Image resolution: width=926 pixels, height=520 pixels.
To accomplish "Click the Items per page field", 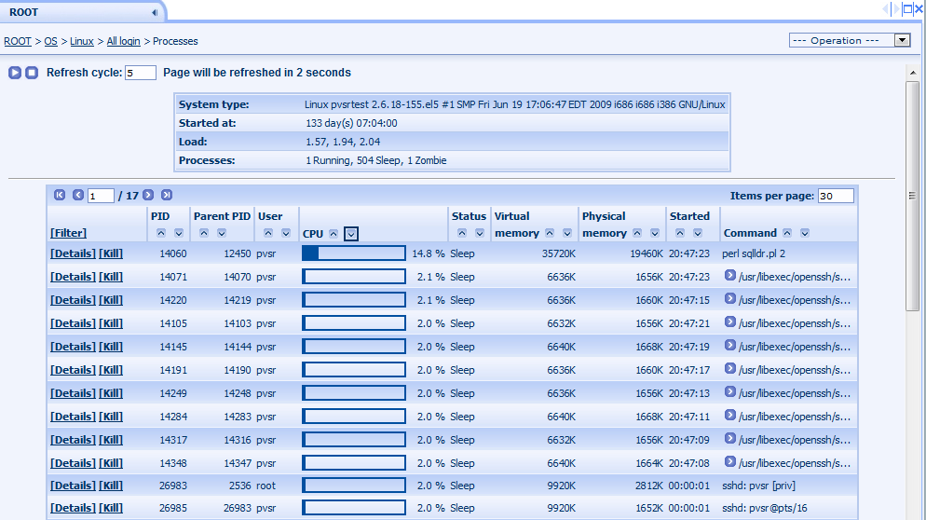I will (836, 196).
